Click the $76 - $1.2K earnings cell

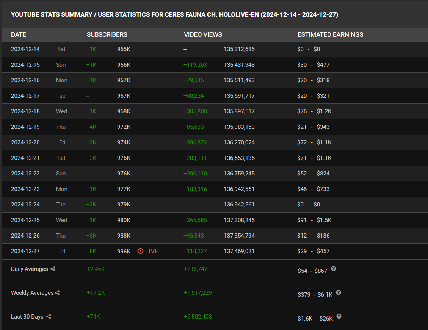tap(314, 111)
